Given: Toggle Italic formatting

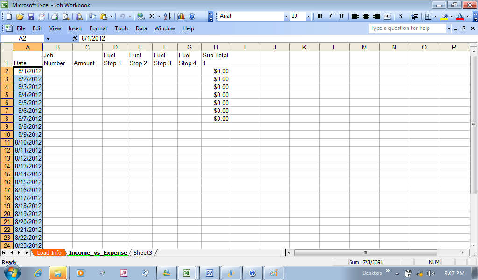Looking at the screenshot, I should (x=330, y=16).
